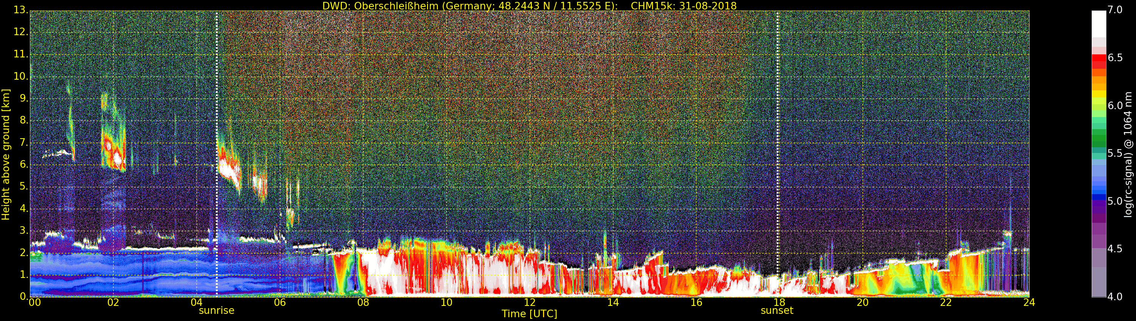Click the '4.5' colorbar tick label
Screen dimensions: 1136x321
pyautogui.click(x=1115, y=249)
